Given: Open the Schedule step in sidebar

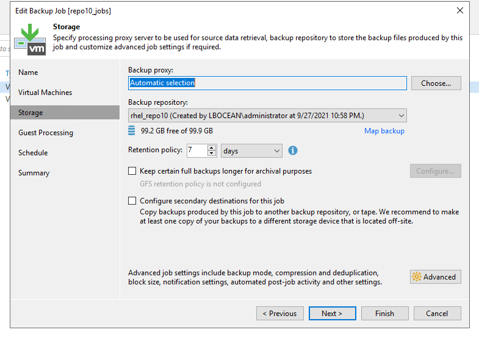Looking at the screenshot, I should (33, 153).
